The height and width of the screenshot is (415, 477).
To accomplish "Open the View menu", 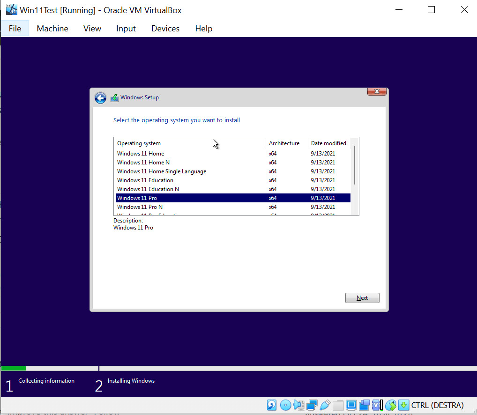I will (x=92, y=29).
